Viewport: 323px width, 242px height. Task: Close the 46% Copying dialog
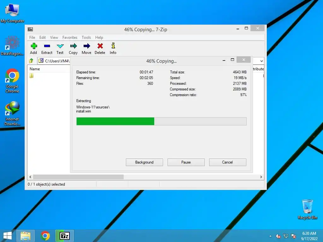[x=244, y=60]
